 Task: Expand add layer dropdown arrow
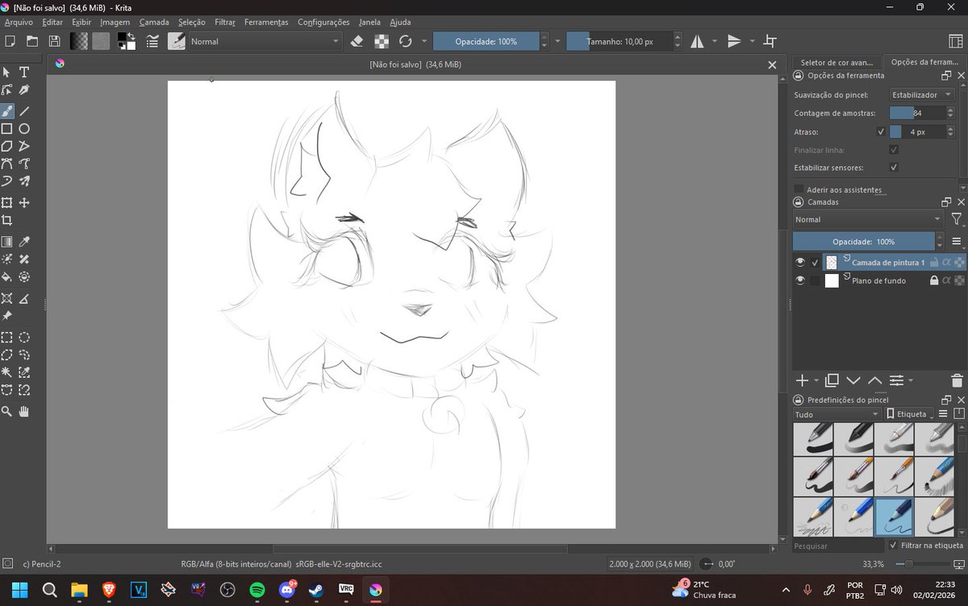click(x=816, y=381)
